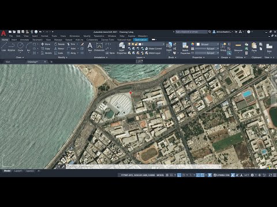Image resolution: width=277 pixels, height=207 pixels.
Task: Click the MODEL space status button
Action: coord(160,175)
